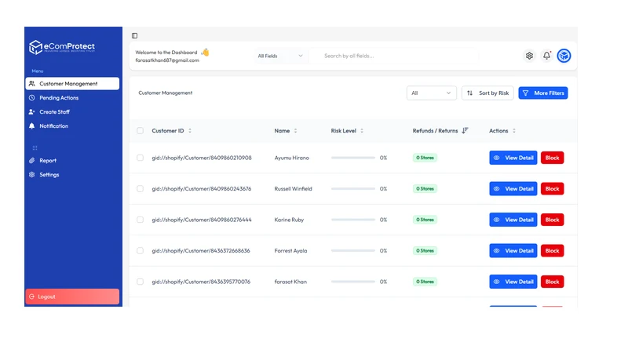Click the Customer Management people icon
Screen dimensions: 628x353
click(31, 84)
